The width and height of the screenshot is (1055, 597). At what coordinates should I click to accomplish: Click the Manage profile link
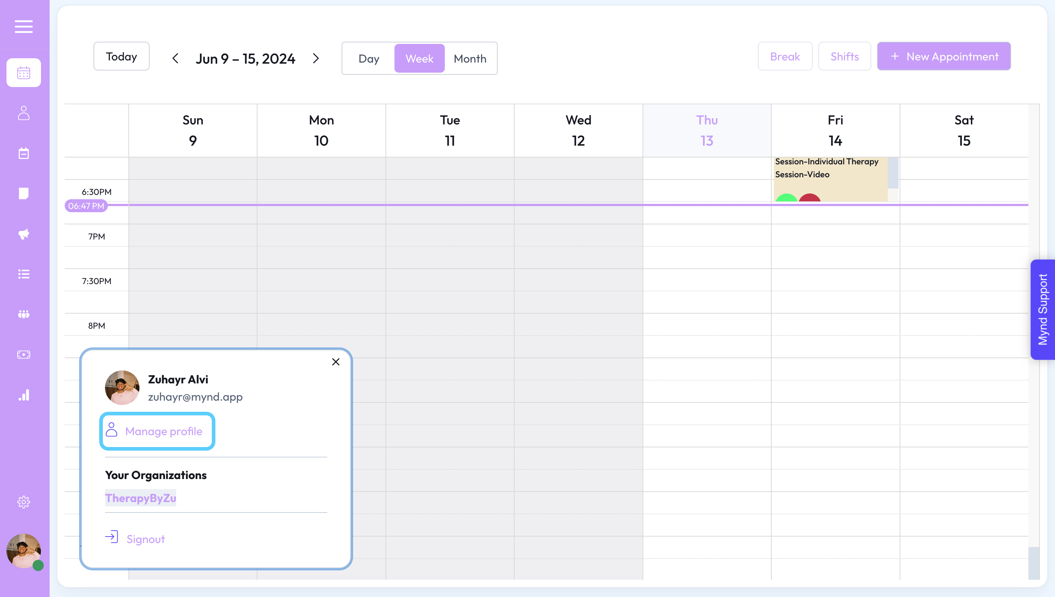click(x=157, y=431)
